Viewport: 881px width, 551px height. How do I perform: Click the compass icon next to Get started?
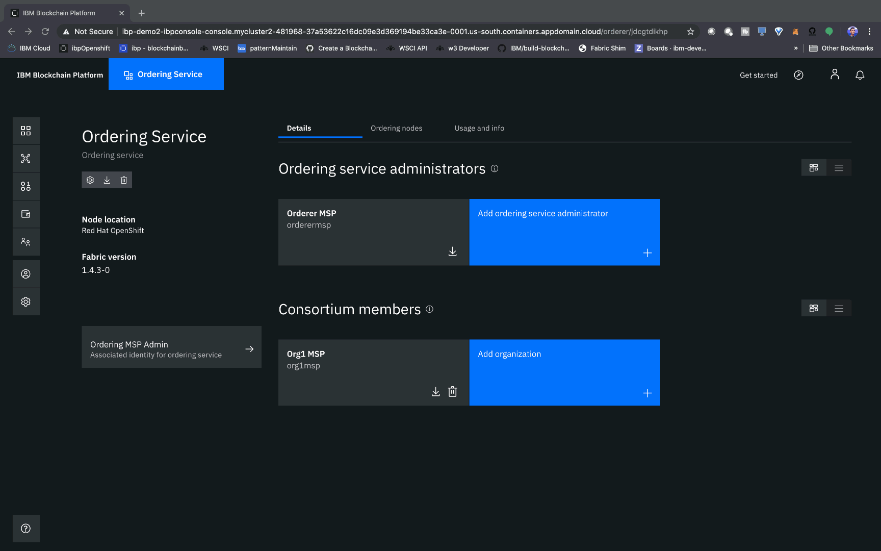pyautogui.click(x=799, y=75)
